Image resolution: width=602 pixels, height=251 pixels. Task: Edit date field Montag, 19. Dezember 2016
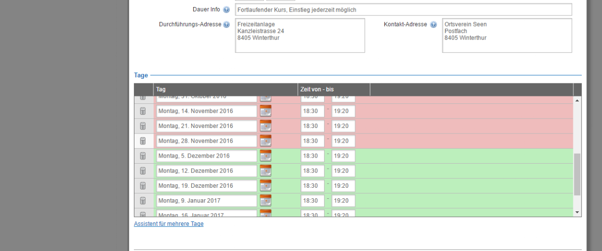[x=206, y=186]
